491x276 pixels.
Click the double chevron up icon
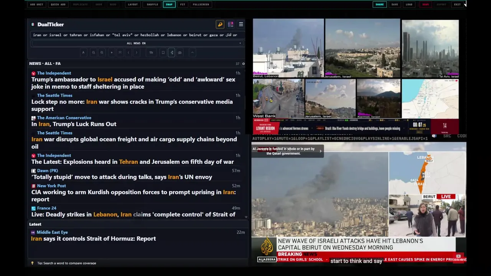[x=120, y=53]
